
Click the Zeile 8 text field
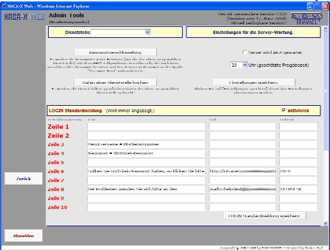[x=146, y=189]
